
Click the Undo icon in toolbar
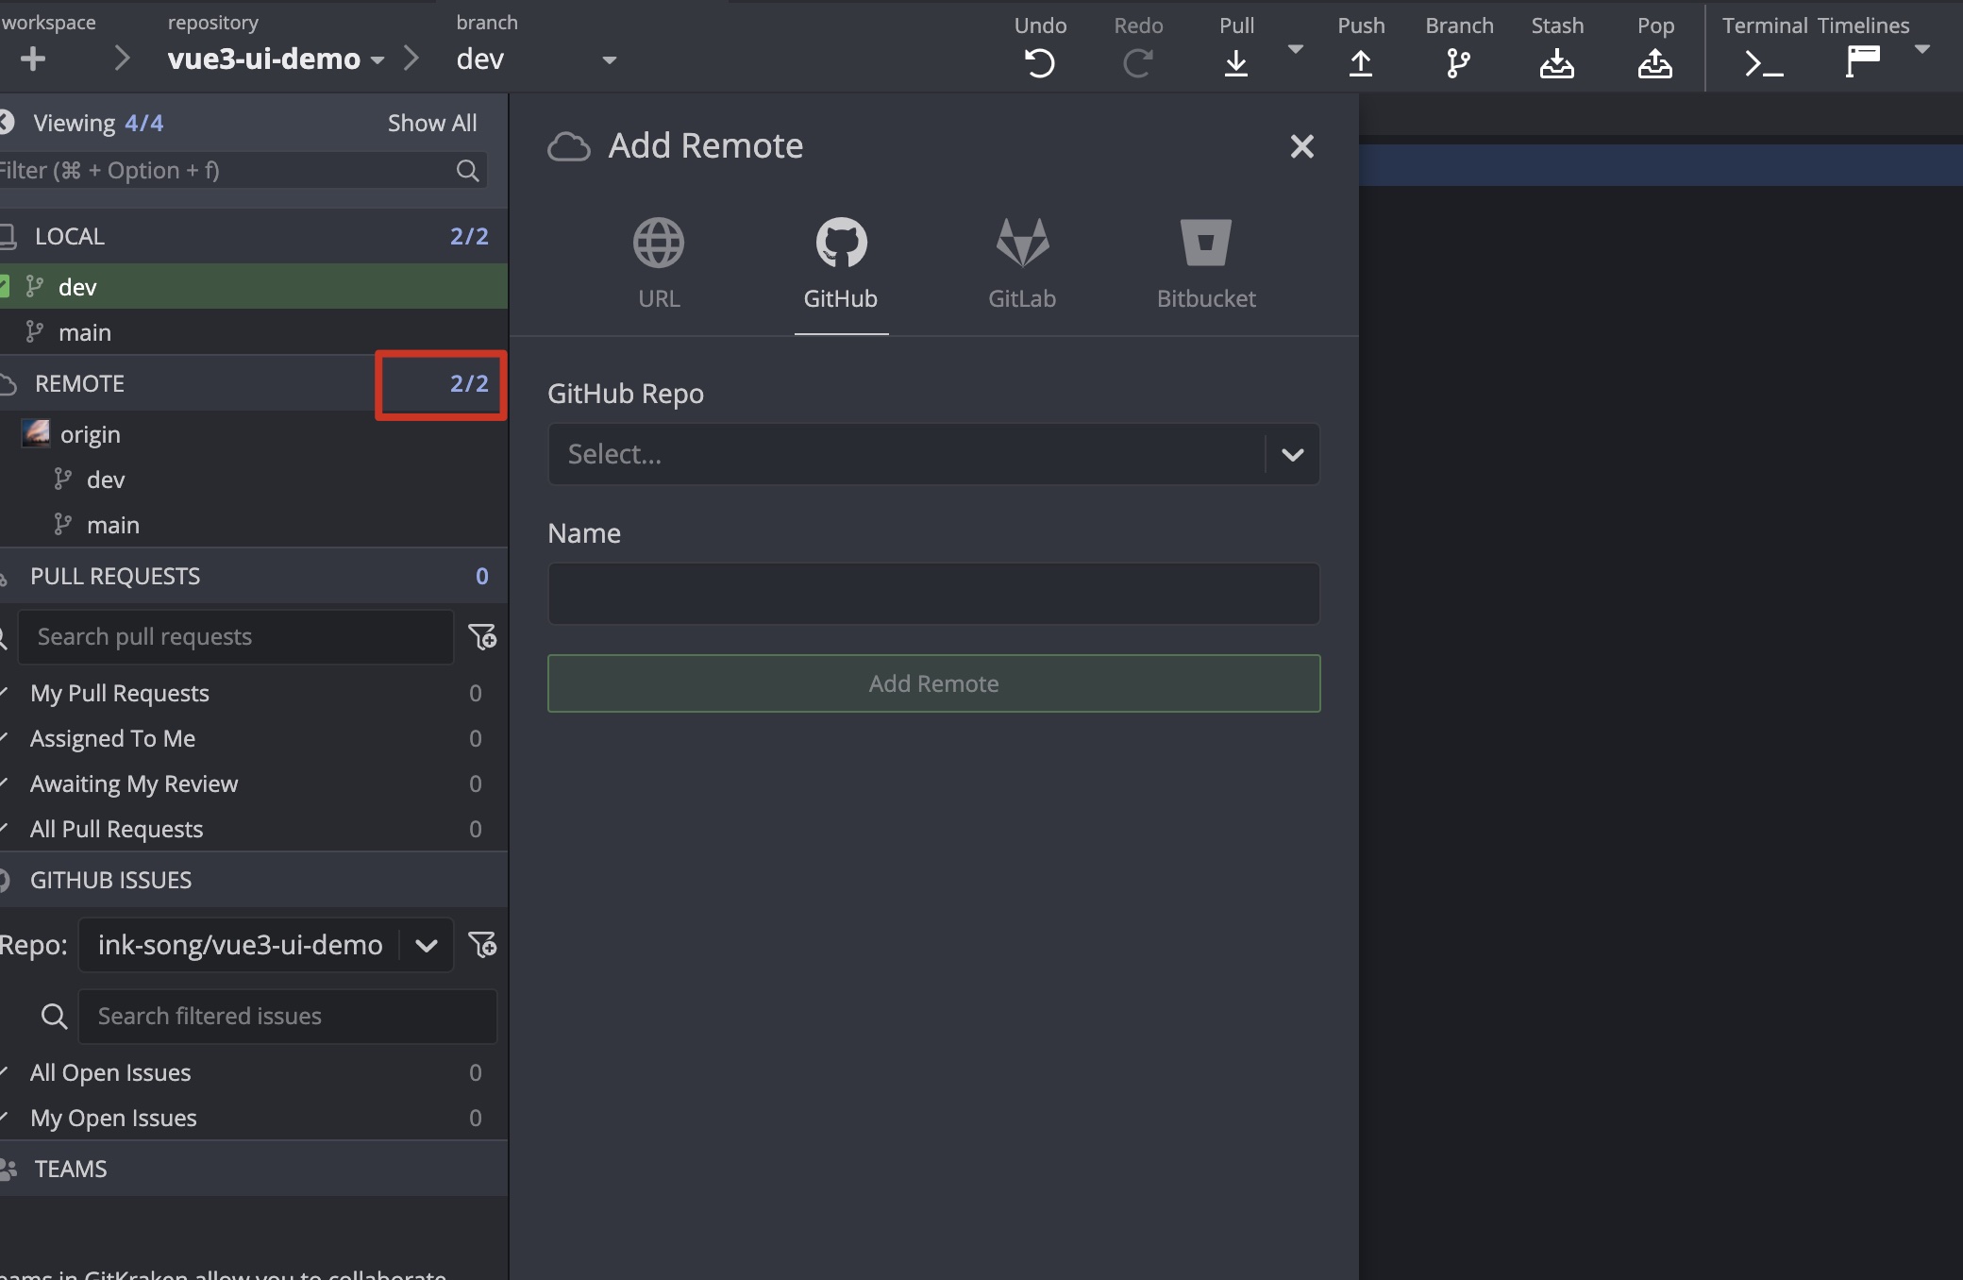(x=1040, y=62)
